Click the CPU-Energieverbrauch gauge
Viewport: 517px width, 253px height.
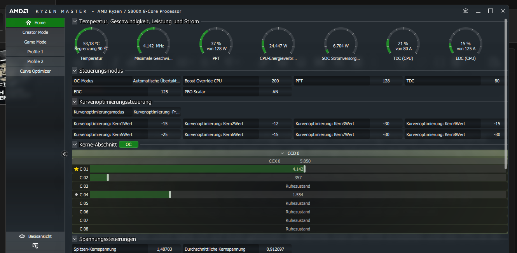[278, 44]
